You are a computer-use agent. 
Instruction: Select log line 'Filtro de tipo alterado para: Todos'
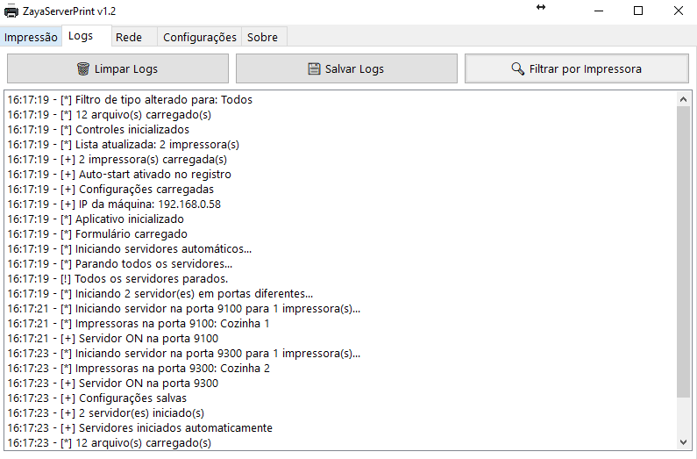[x=130, y=100]
